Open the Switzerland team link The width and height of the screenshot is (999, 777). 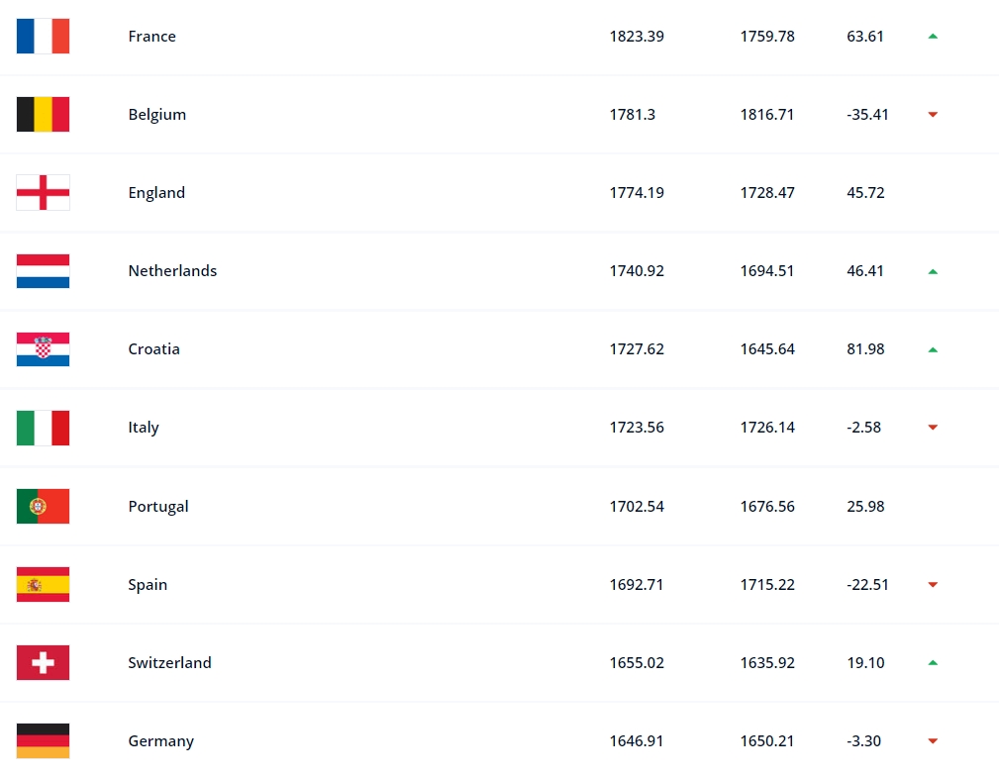click(x=169, y=662)
